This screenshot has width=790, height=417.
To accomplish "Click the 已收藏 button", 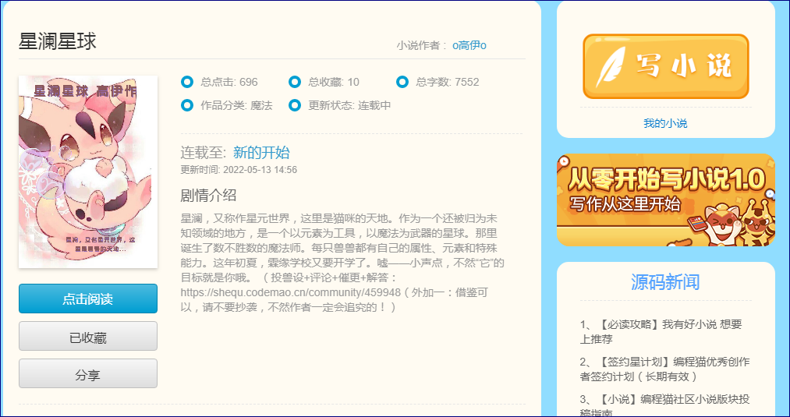I will [88, 337].
